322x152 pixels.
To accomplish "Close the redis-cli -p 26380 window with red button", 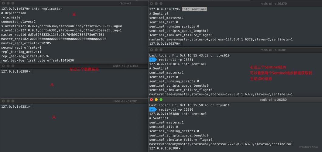I will (x=152, y=100).
